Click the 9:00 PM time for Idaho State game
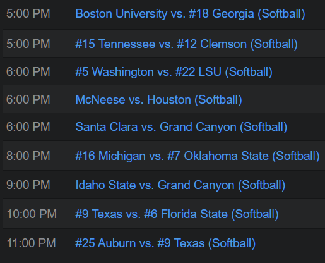 click(28, 185)
